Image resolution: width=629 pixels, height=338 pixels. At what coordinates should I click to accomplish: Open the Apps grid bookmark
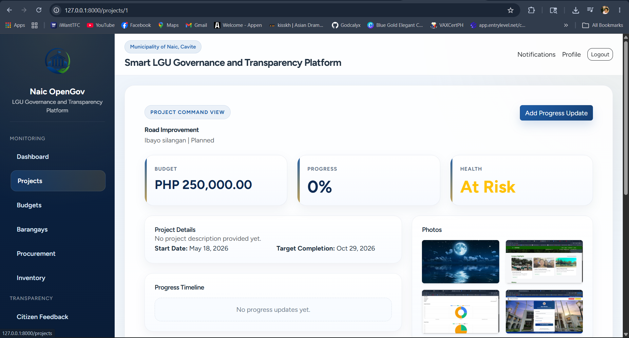(x=15, y=25)
